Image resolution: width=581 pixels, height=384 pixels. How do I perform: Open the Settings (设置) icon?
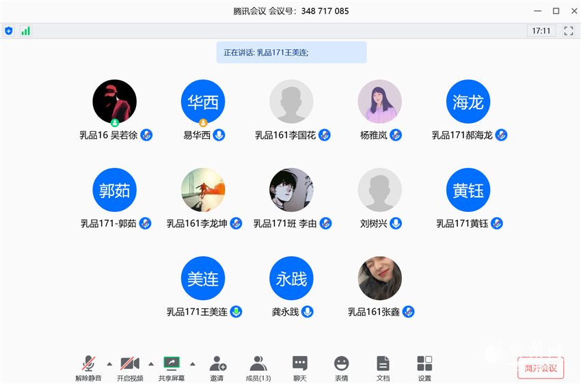pyautogui.click(x=424, y=367)
